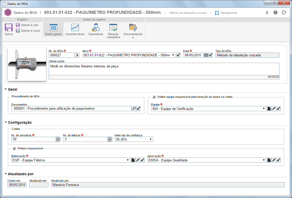Collapse the Atualizado por section
This screenshot has height=198, width=292.
pos(6,174)
